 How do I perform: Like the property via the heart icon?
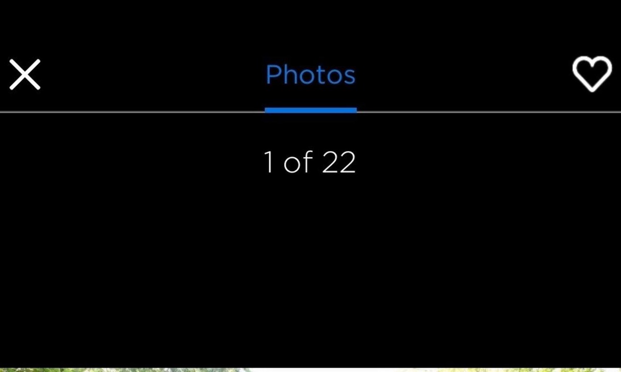click(x=592, y=74)
